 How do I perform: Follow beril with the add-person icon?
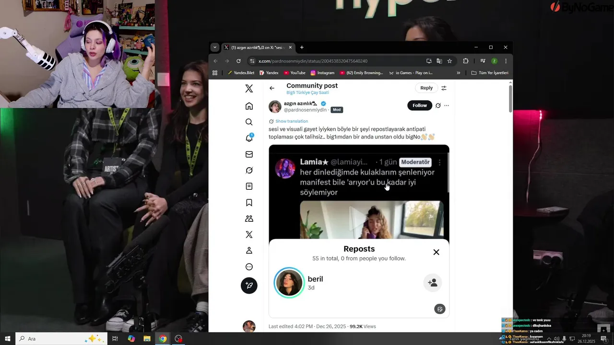[433, 283]
